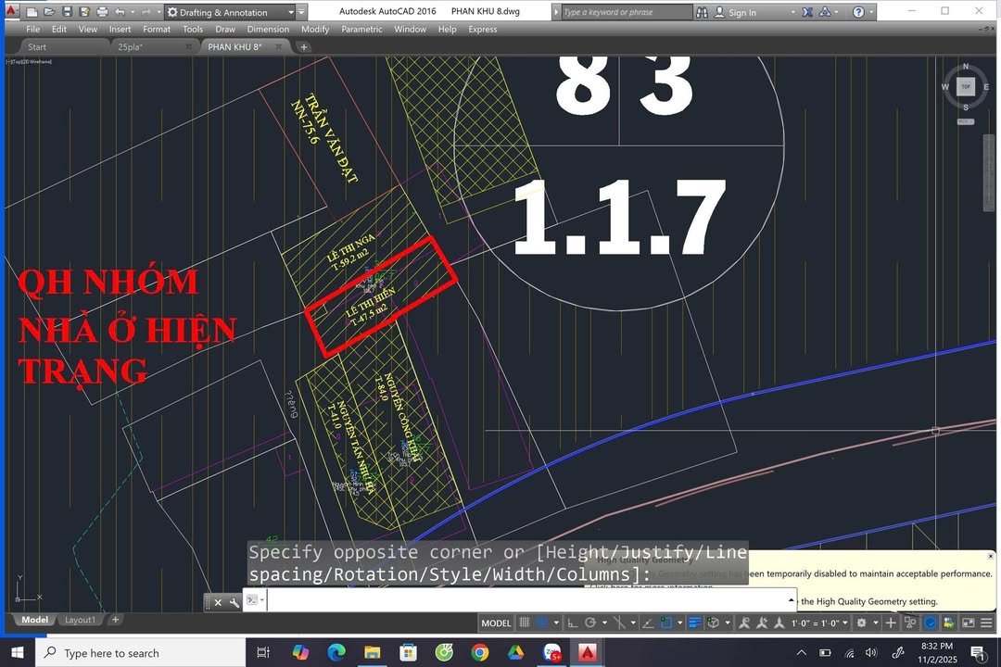Click the Plot (print) icon
The image size is (1001, 667).
coord(101,12)
